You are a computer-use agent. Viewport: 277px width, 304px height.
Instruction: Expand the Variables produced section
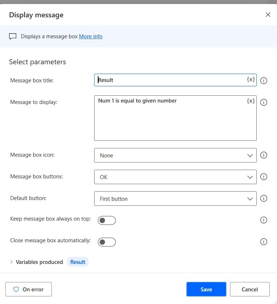(11, 262)
